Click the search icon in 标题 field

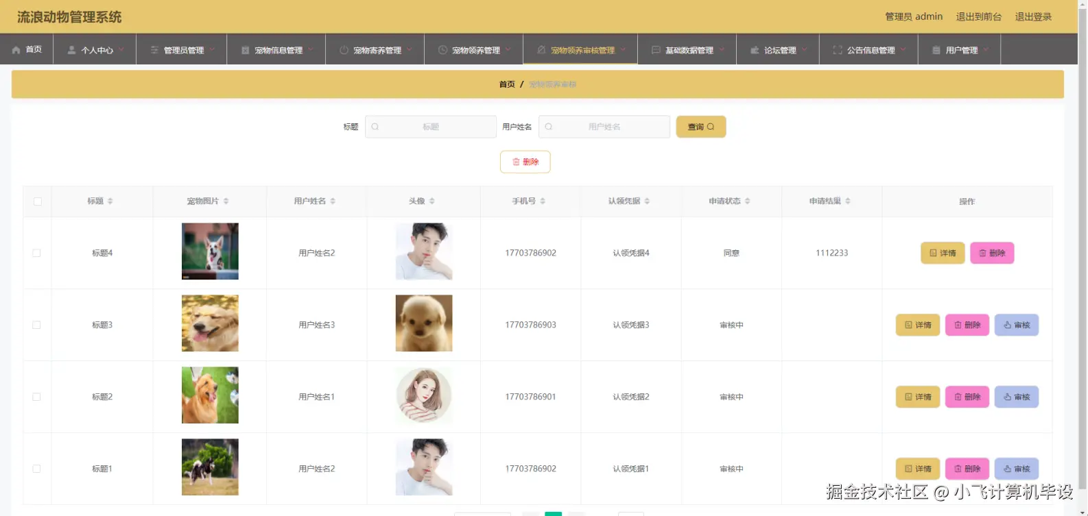pyautogui.click(x=375, y=127)
